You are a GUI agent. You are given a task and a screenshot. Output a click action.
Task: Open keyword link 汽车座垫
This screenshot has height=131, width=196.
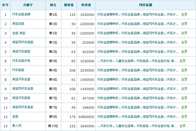click(18, 70)
